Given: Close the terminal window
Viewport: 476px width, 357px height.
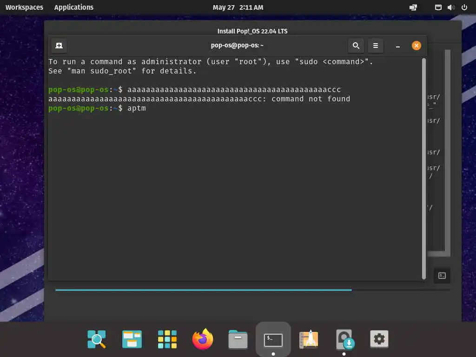Looking at the screenshot, I should (416, 46).
